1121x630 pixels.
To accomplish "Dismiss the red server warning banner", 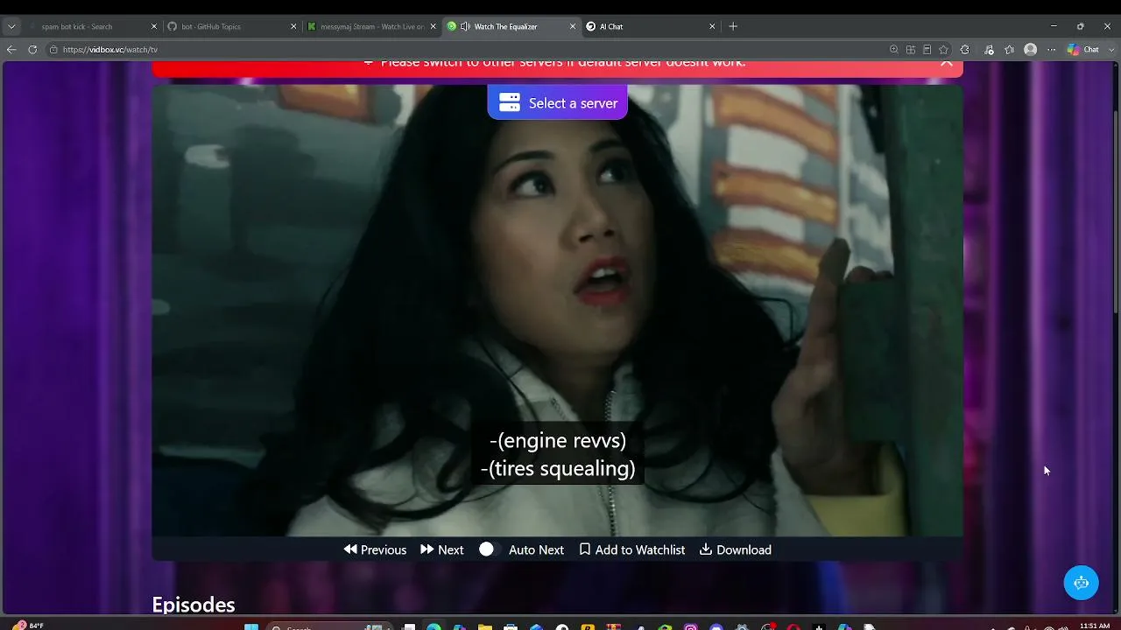I will coord(947,62).
